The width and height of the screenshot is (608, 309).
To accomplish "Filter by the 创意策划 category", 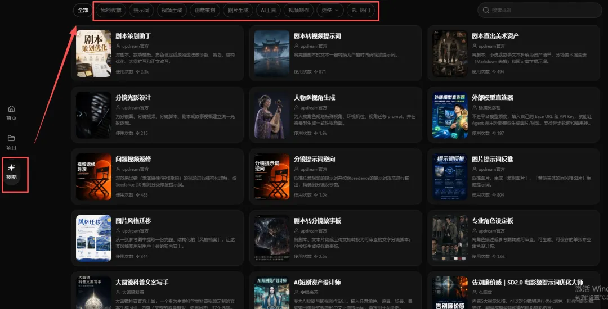I will (205, 11).
